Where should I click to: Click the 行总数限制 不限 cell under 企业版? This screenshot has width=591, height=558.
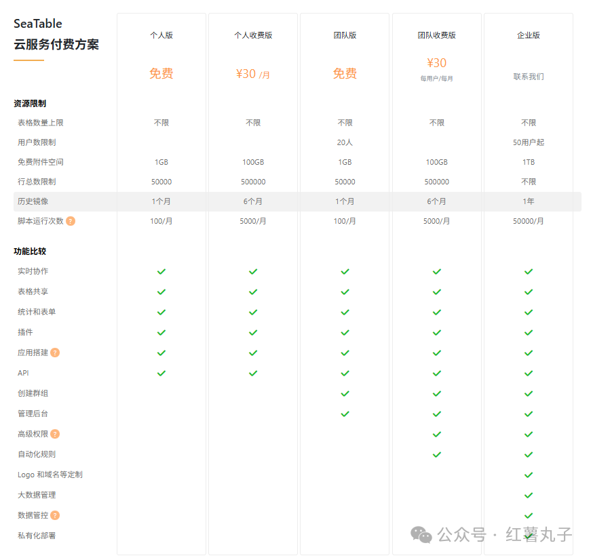pyautogui.click(x=529, y=182)
